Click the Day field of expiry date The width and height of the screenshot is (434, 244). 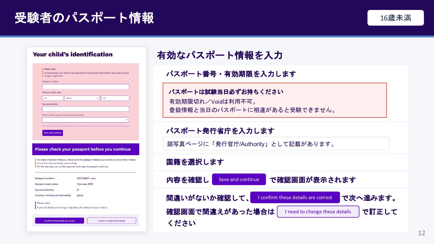point(53,98)
